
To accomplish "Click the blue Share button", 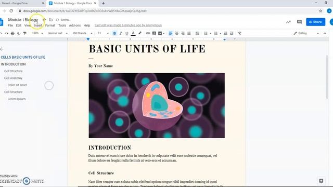I will (x=316, y=22).
